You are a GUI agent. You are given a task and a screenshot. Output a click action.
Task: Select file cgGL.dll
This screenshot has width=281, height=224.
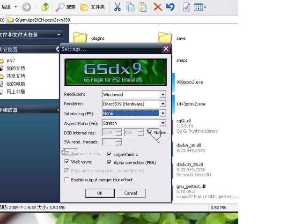(x=184, y=121)
